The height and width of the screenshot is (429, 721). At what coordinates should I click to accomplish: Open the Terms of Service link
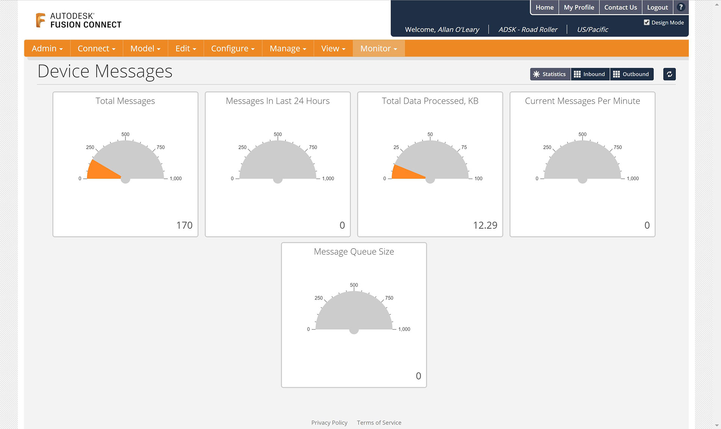379,423
